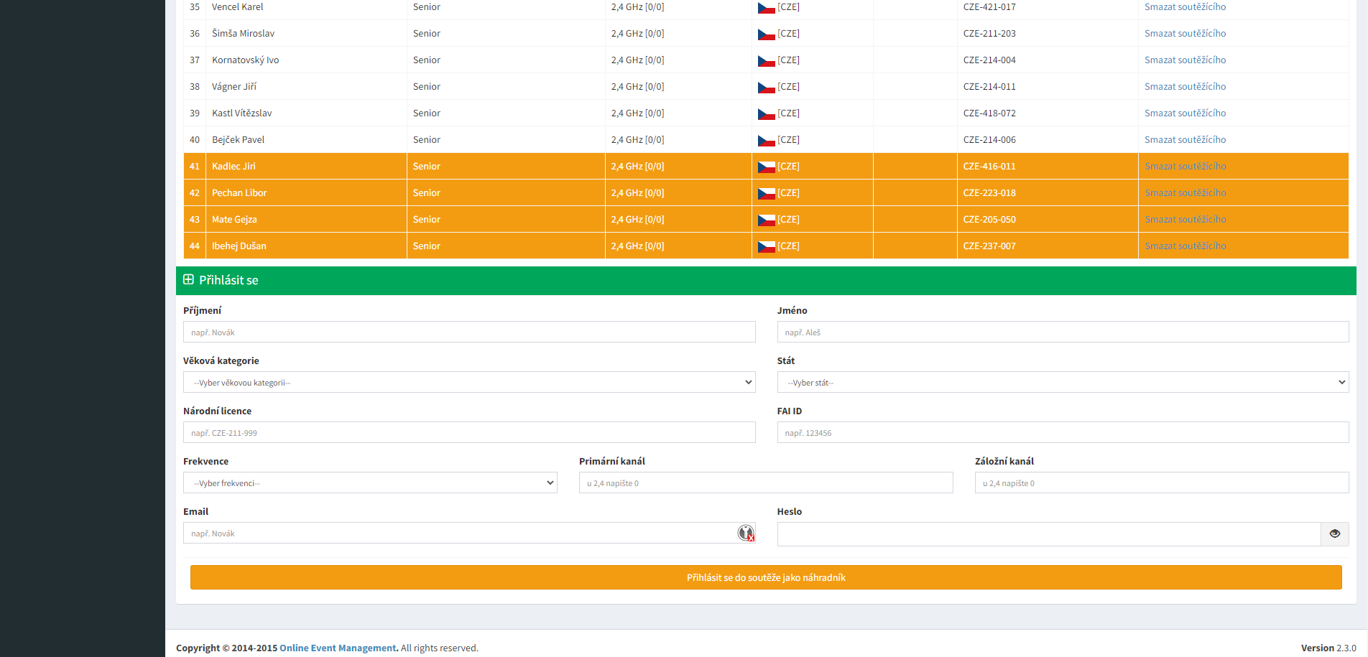Click Smazat soutěžícího for Vágner Jiří
1368x657 pixels.
point(1185,86)
